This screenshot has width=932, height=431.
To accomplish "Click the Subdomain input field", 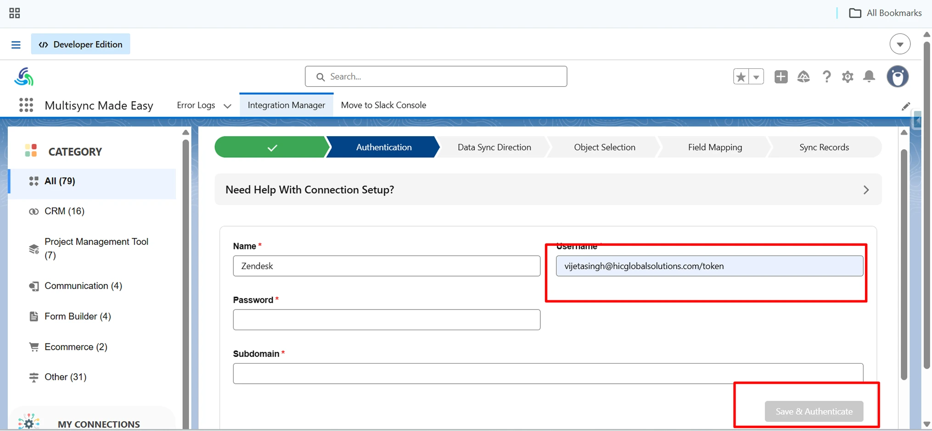I will click(x=548, y=373).
